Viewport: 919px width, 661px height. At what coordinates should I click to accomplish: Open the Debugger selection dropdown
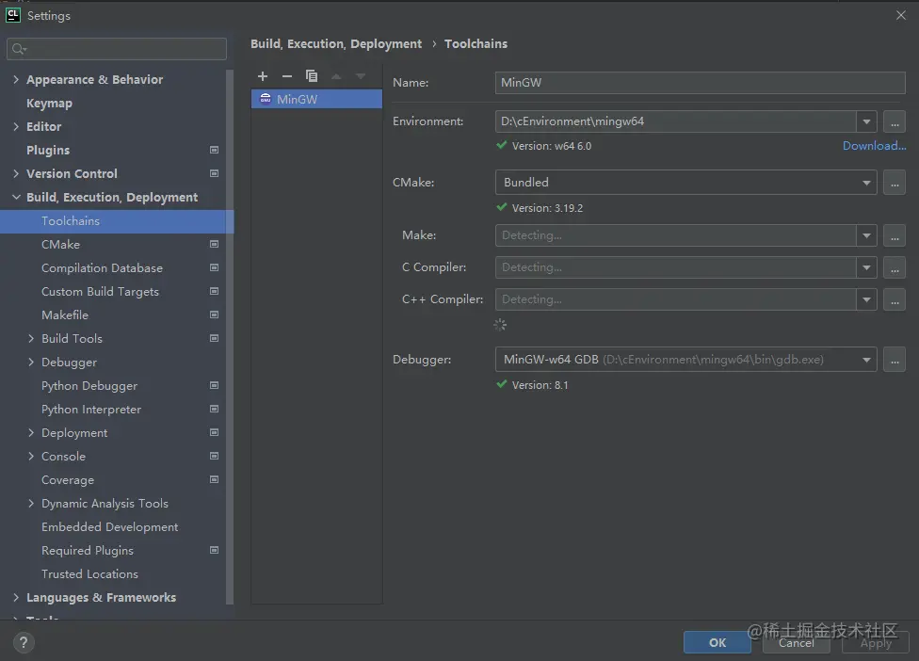866,360
